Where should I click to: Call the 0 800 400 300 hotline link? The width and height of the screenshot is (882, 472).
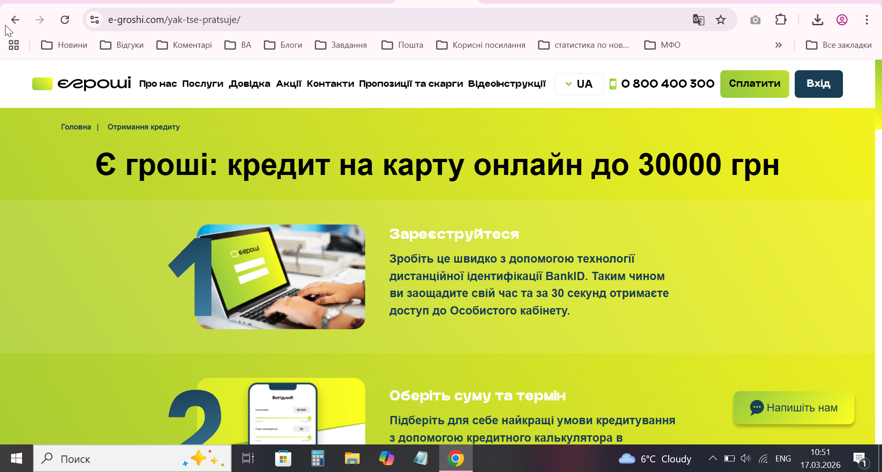coord(668,84)
